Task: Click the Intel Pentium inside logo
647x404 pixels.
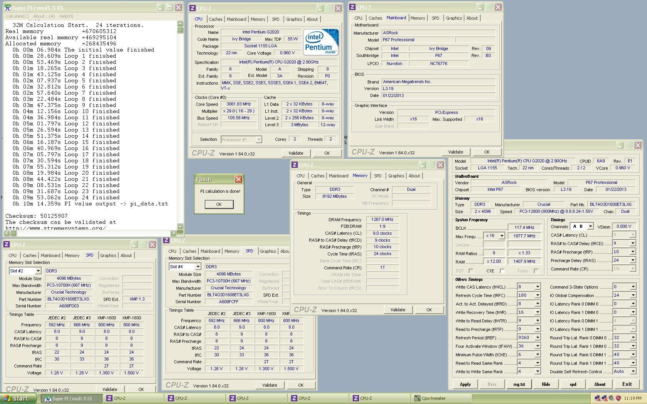Action: 321,42
